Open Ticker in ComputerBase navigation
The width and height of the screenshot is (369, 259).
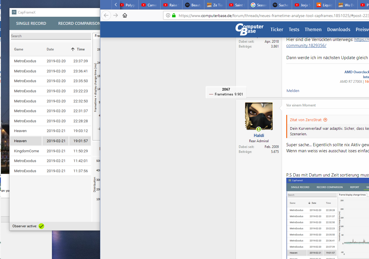click(277, 29)
